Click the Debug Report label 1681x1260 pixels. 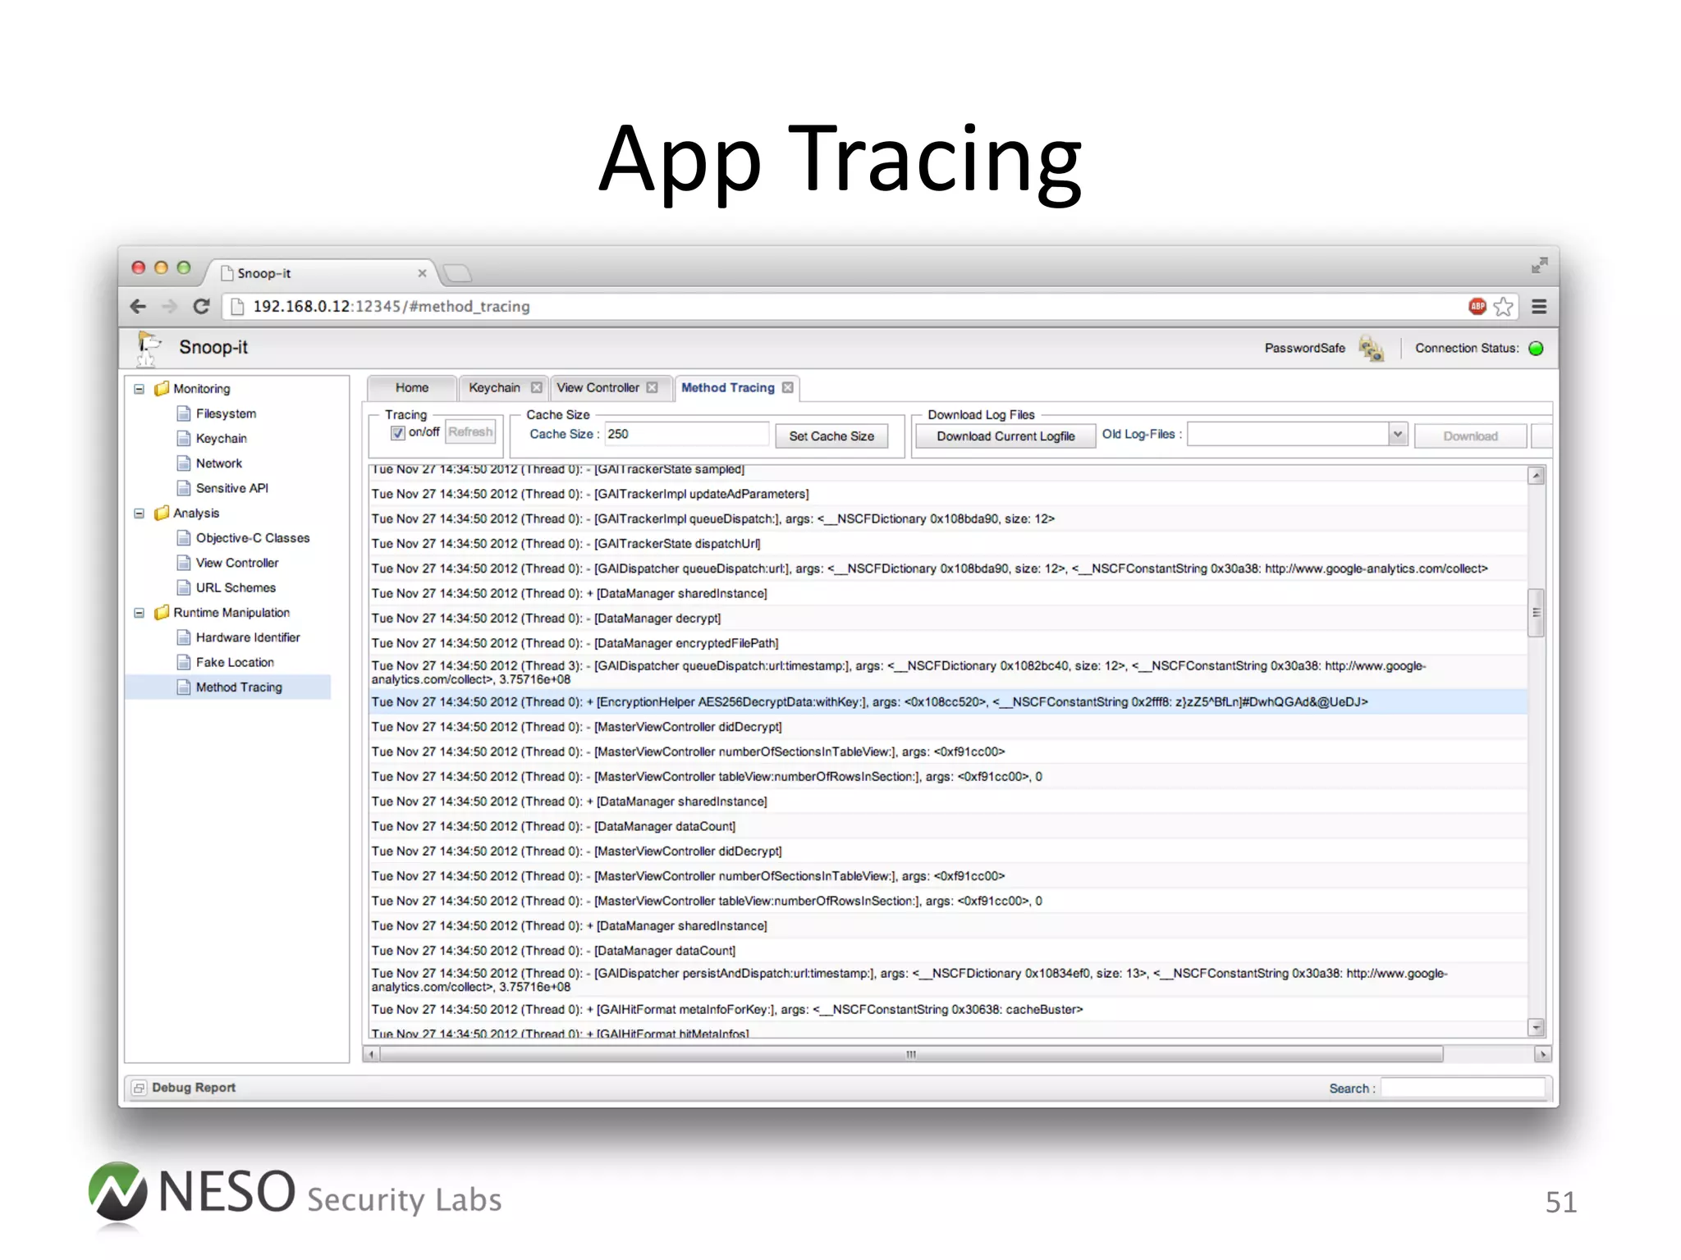194,1088
